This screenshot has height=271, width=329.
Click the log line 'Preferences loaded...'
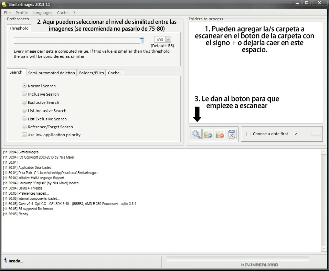tap(26, 193)
